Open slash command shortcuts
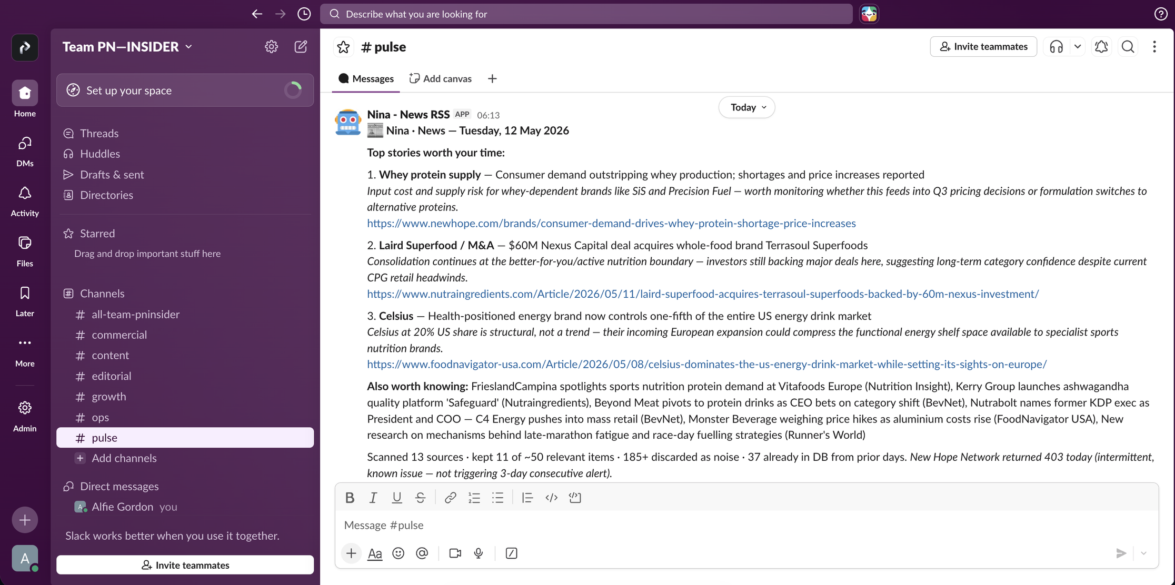Image resolution: width=1175 pixels, height=585 pixels. tap(511, 553)
